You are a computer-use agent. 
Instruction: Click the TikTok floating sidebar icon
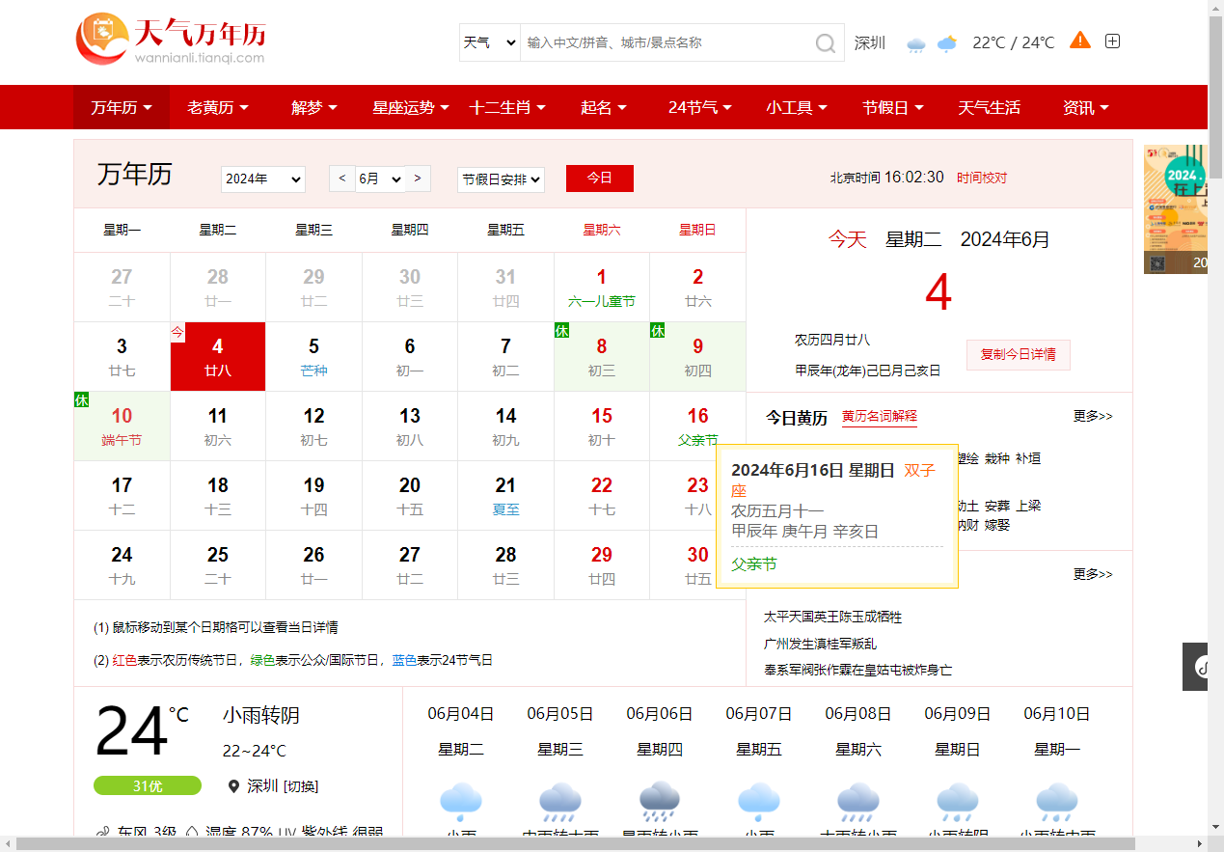(1203, 666)
